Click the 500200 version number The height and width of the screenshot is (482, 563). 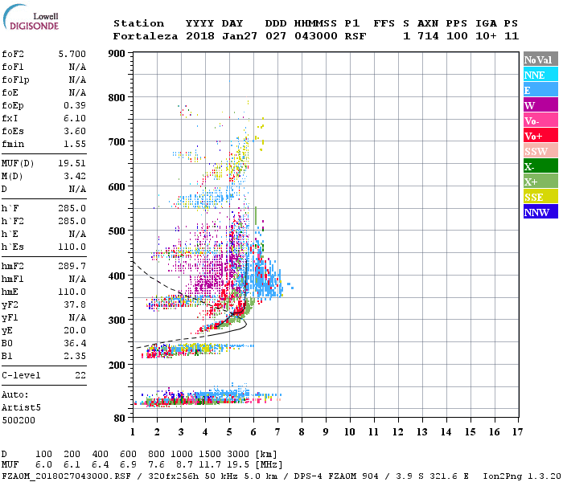(18, 420)
